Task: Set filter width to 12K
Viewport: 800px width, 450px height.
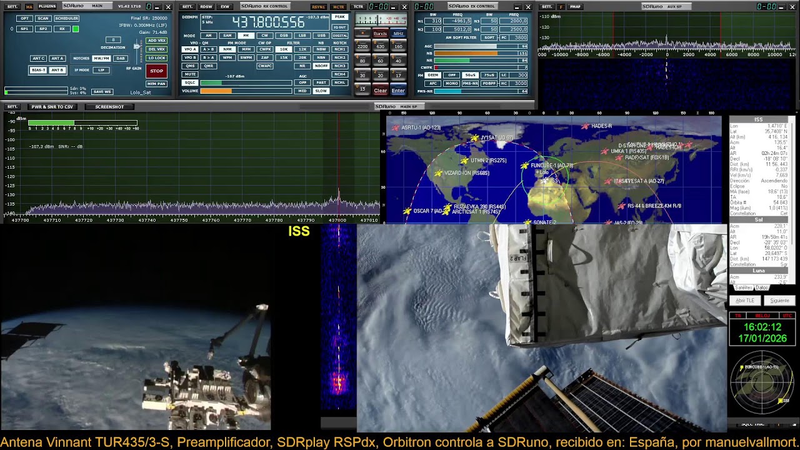Action: pos(302,49)
